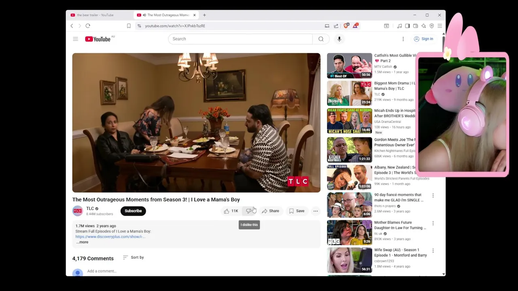Click the '1.7M views 2 years ago' text

(96, 226)
